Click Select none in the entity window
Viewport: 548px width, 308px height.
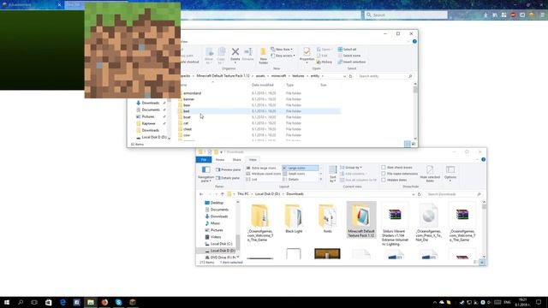point(349,56)
